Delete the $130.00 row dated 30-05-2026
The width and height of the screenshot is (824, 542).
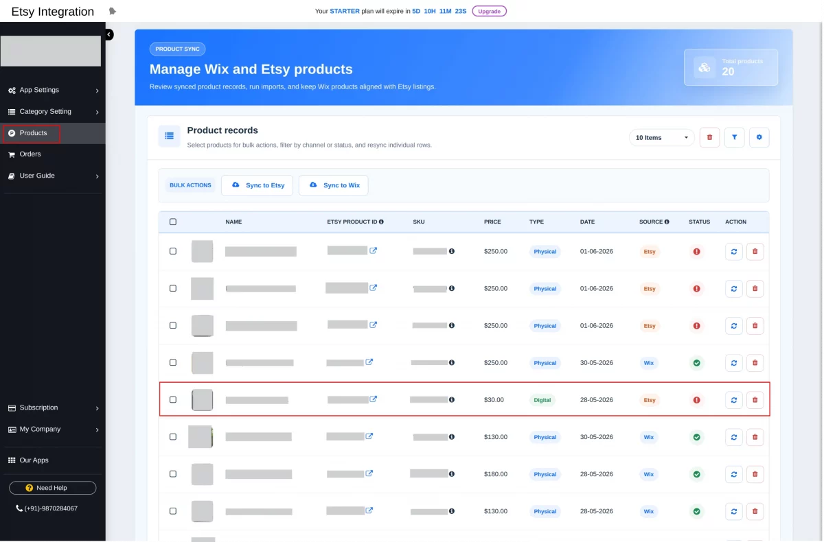tap(755, 437)
